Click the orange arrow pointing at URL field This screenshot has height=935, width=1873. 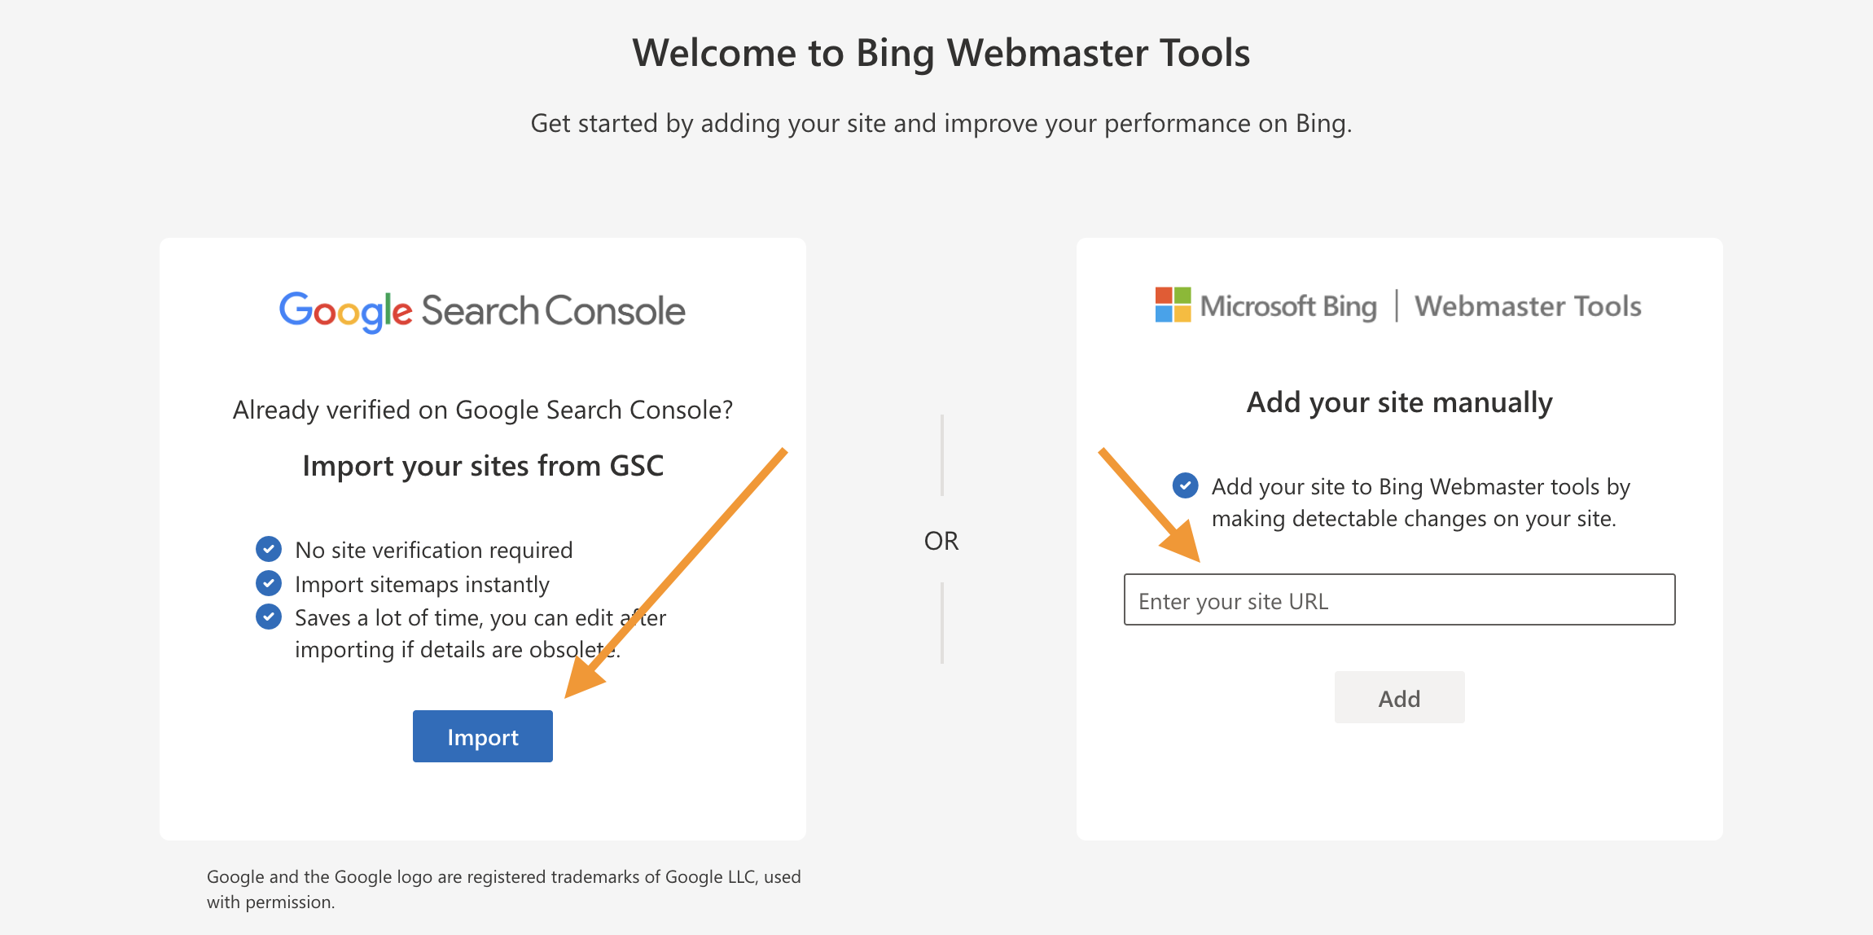1150,507
